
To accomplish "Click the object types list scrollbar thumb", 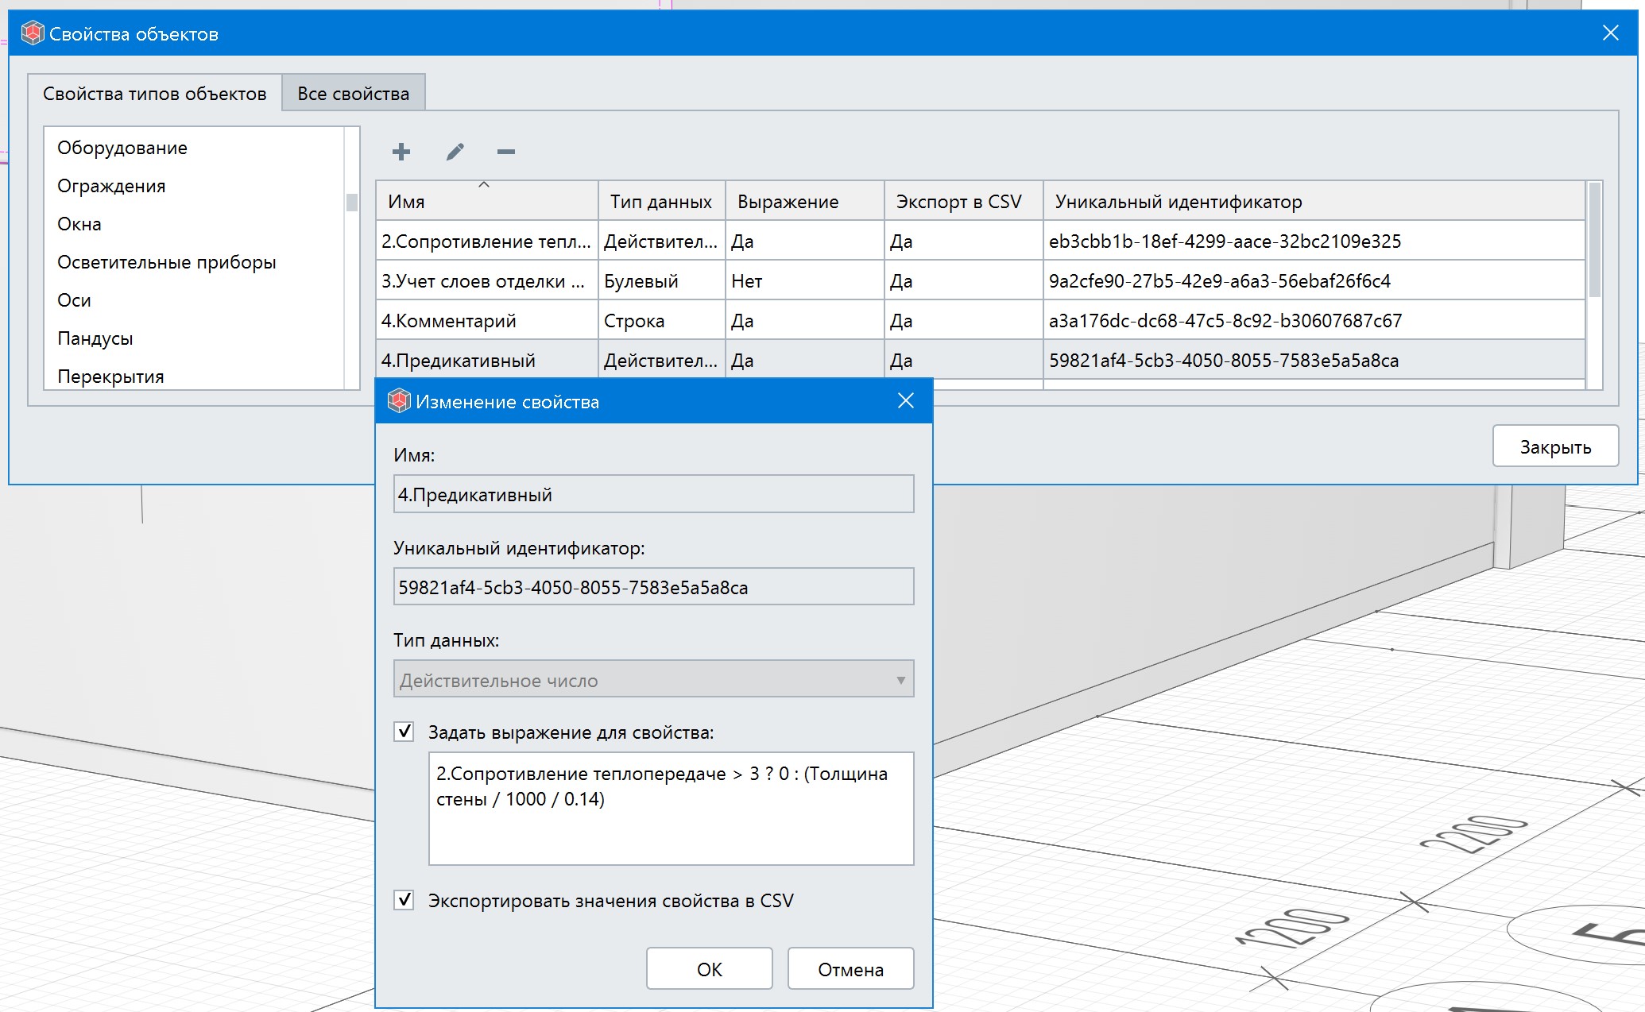I will point(352,202).
